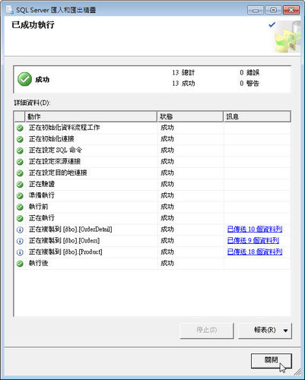Click the success icon for 正在執行 row

20,218
